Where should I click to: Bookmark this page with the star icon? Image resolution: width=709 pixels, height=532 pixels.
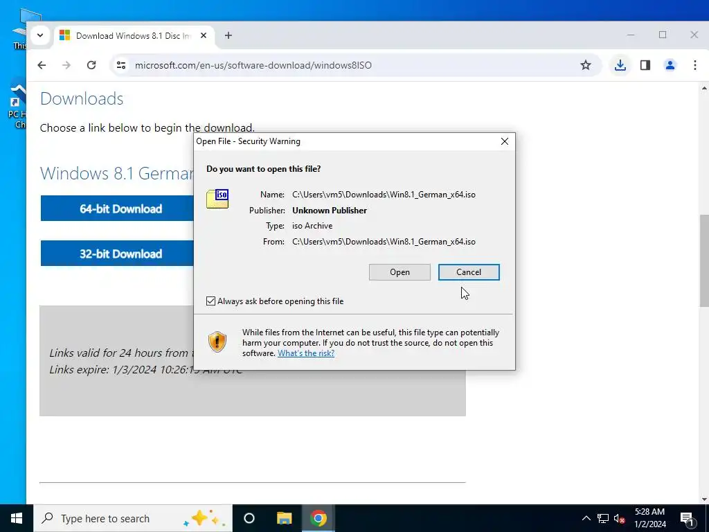click(586, 65)
